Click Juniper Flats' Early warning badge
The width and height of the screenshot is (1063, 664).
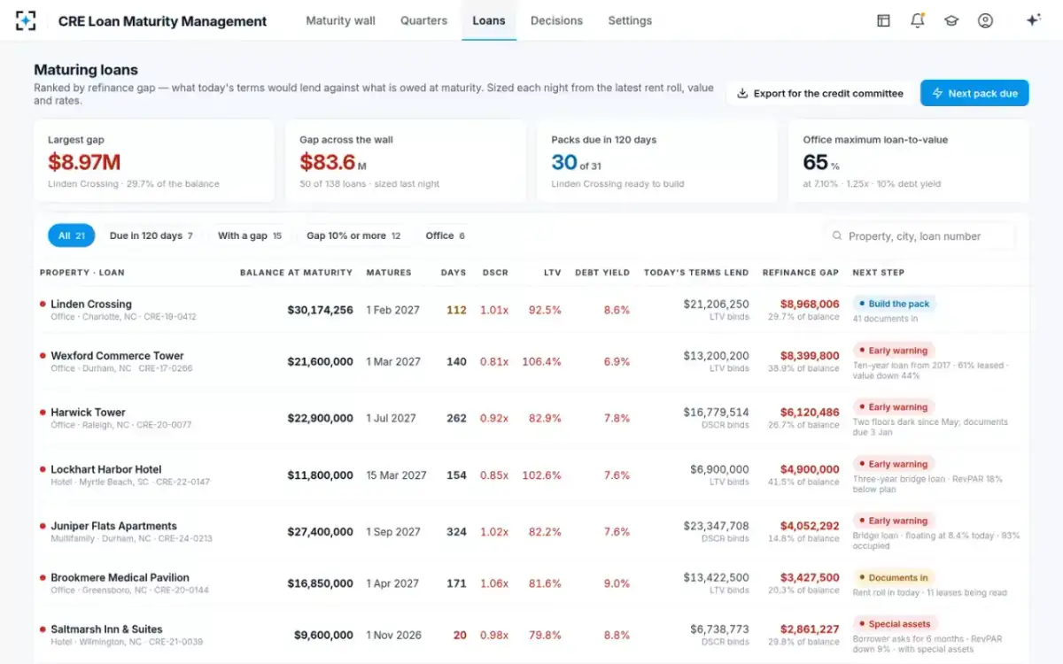[x=893, y=521]
